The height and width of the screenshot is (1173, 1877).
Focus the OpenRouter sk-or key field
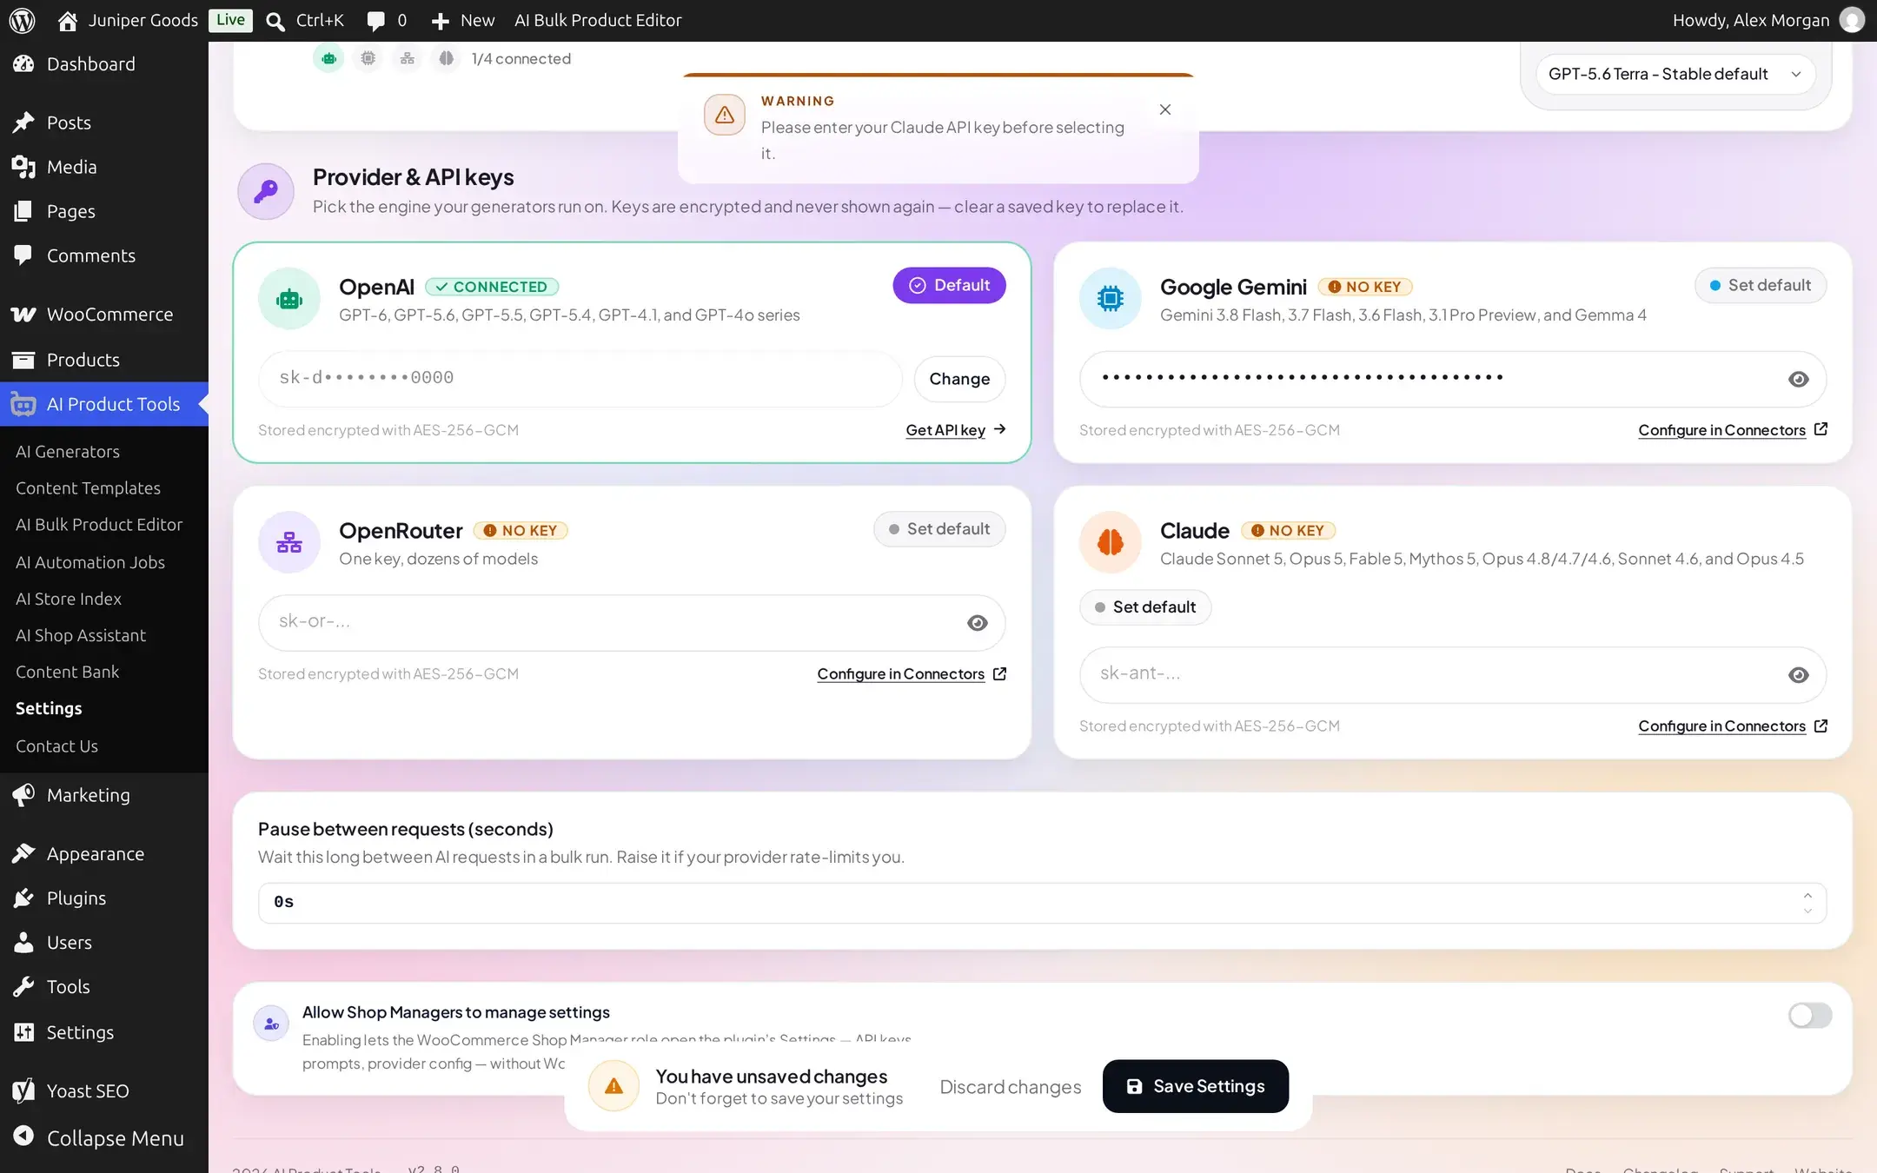[632, 623]
